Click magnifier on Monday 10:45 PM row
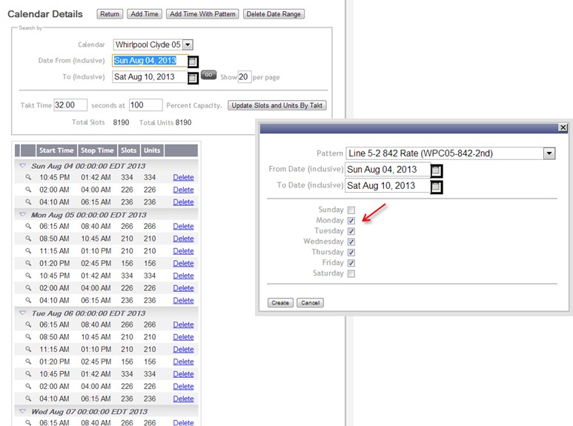This screenshot has height=426, width=573. 28,276
